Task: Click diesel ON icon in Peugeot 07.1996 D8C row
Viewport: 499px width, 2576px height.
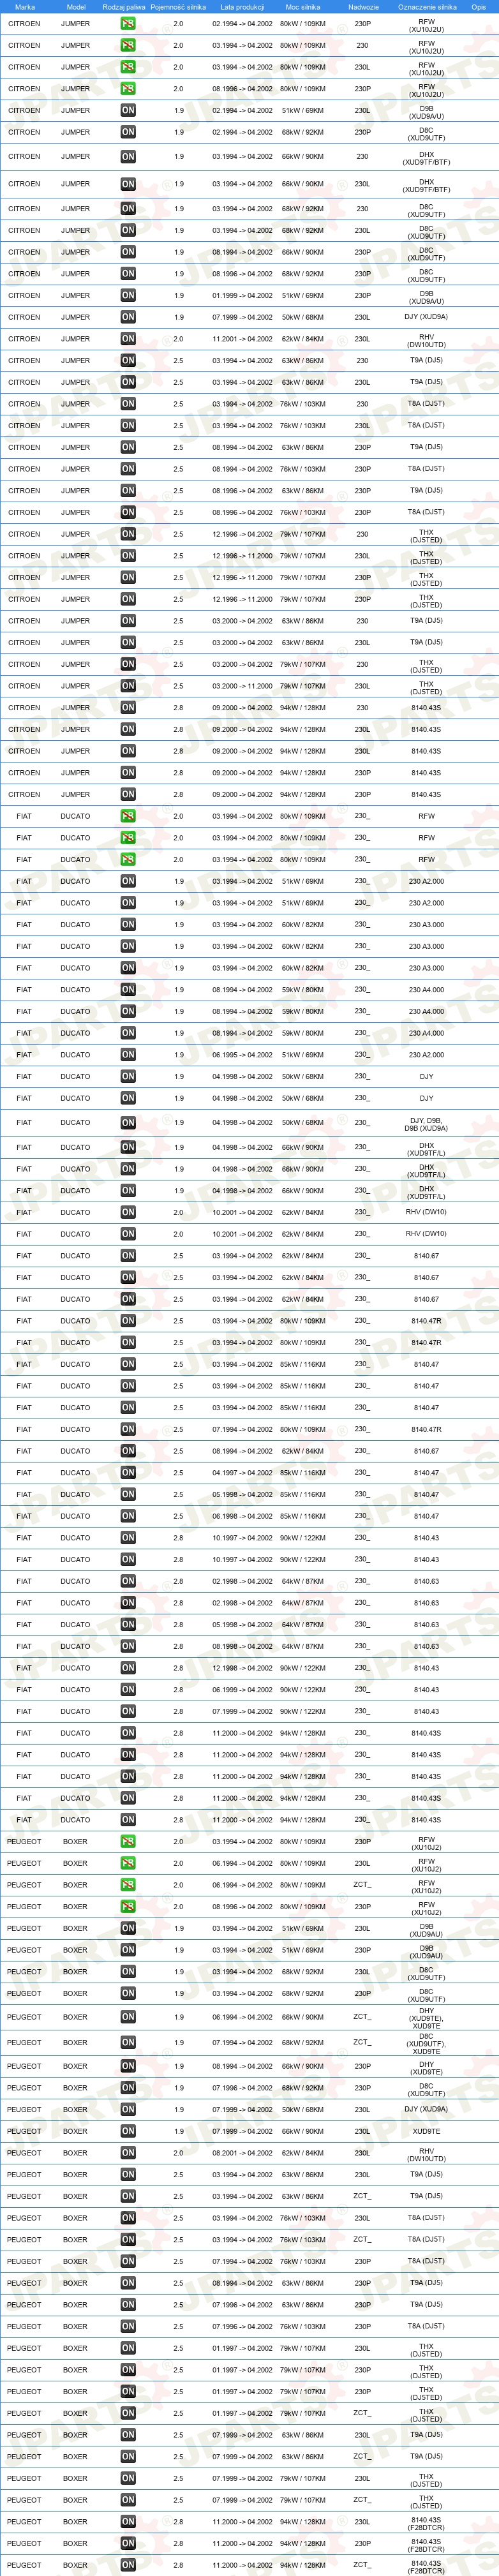Action: click(x=128, y=2088)
